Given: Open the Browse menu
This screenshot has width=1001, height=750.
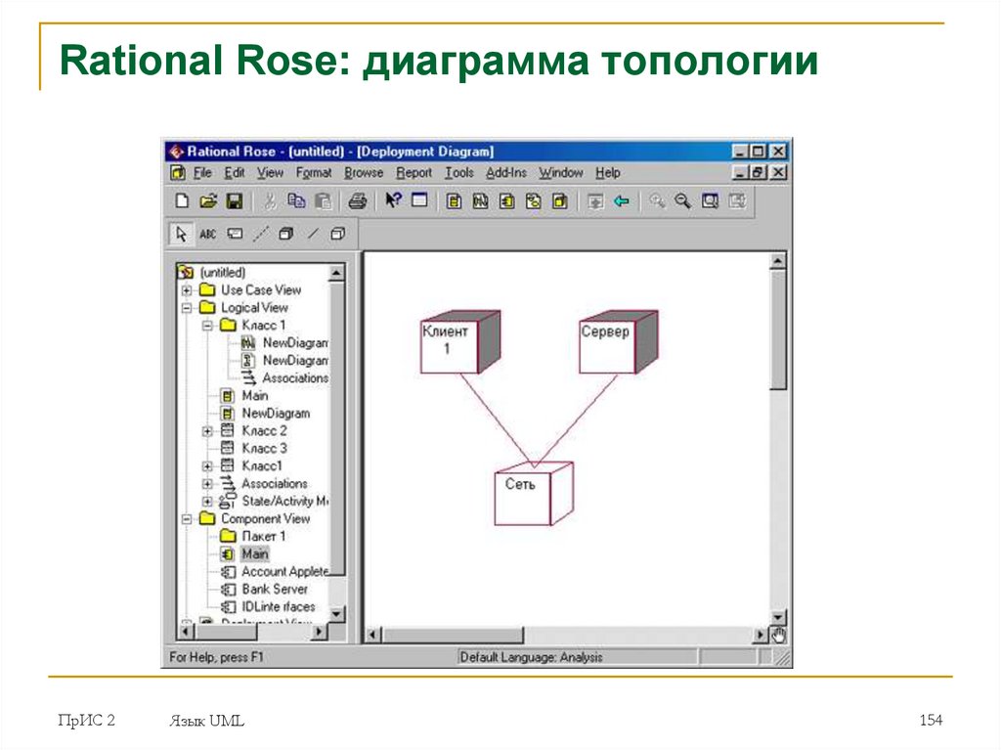Looking at the screenshot, I should (364, 172).
